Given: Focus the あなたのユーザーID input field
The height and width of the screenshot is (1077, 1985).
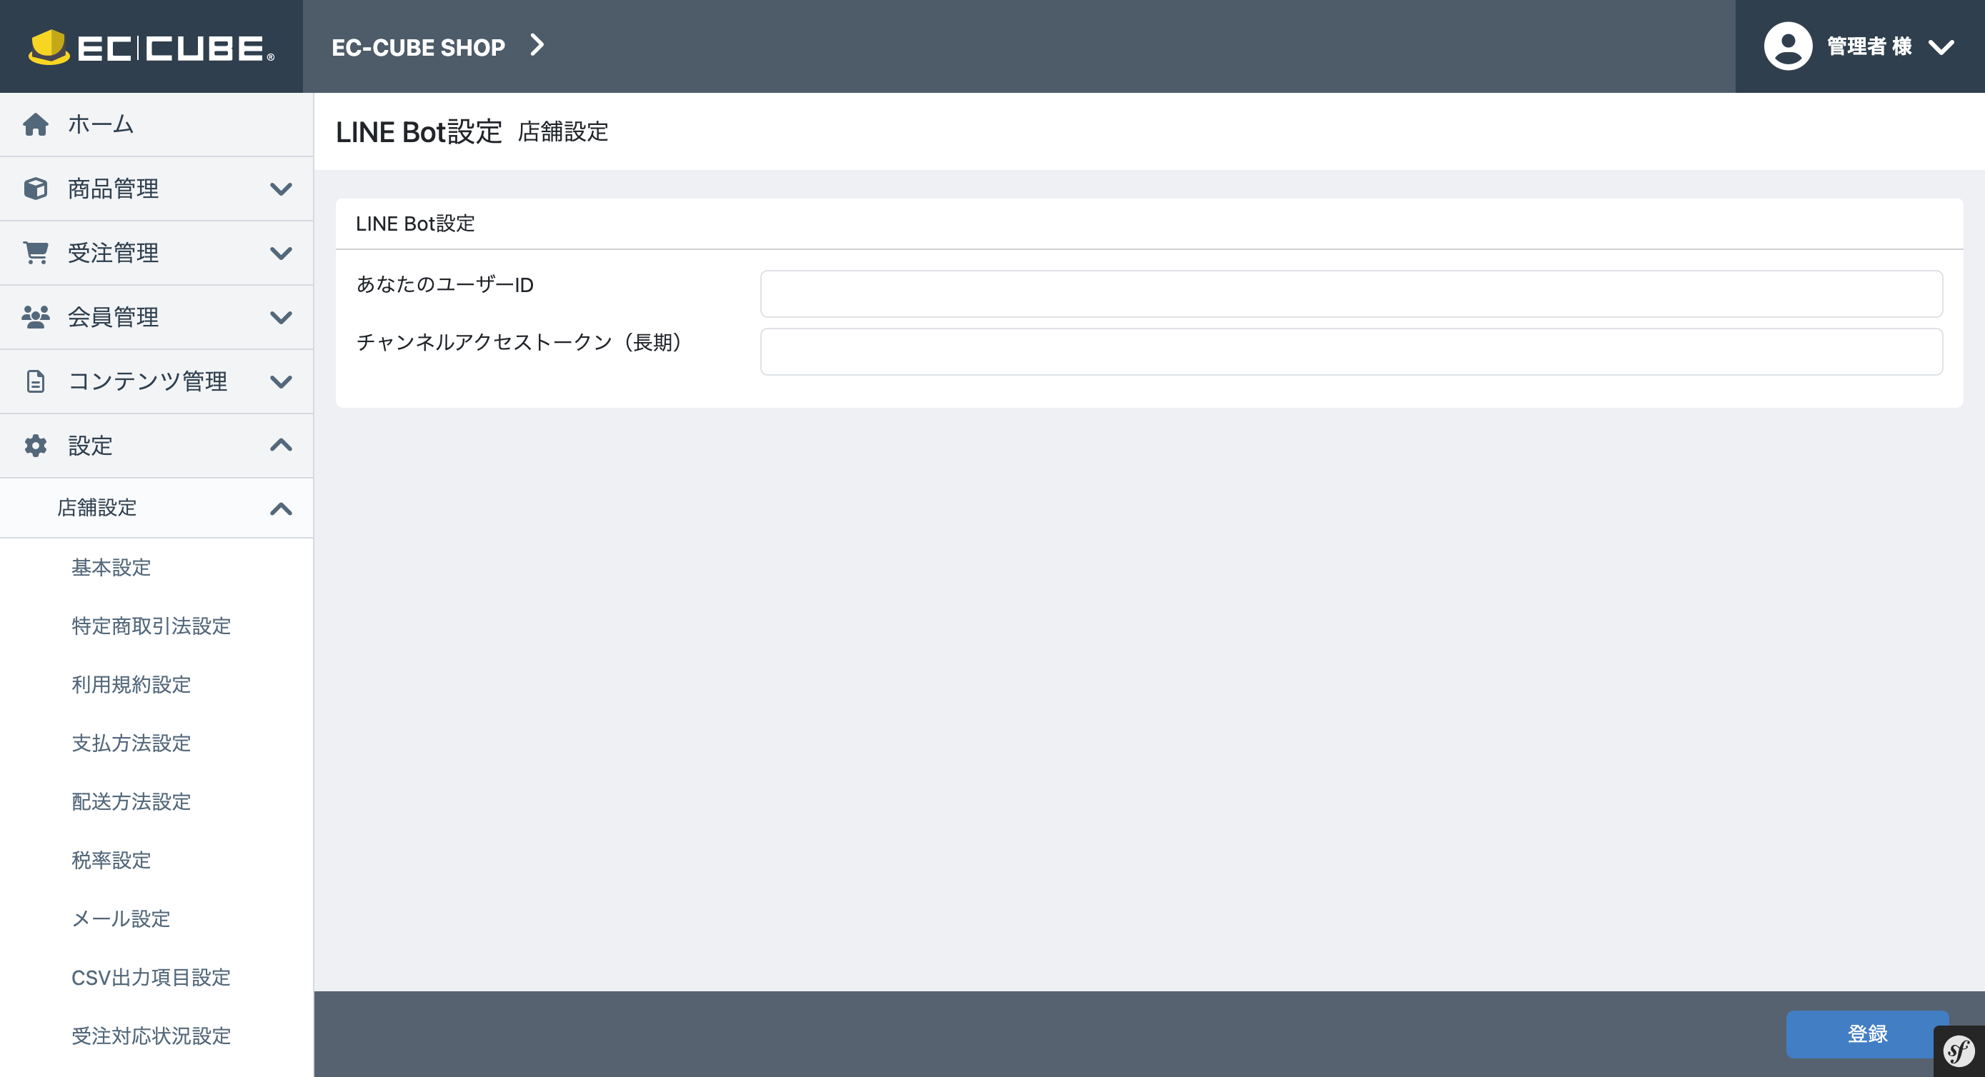Looking at the screenshot, I should pyautogui.click(x=1350, y=294).
